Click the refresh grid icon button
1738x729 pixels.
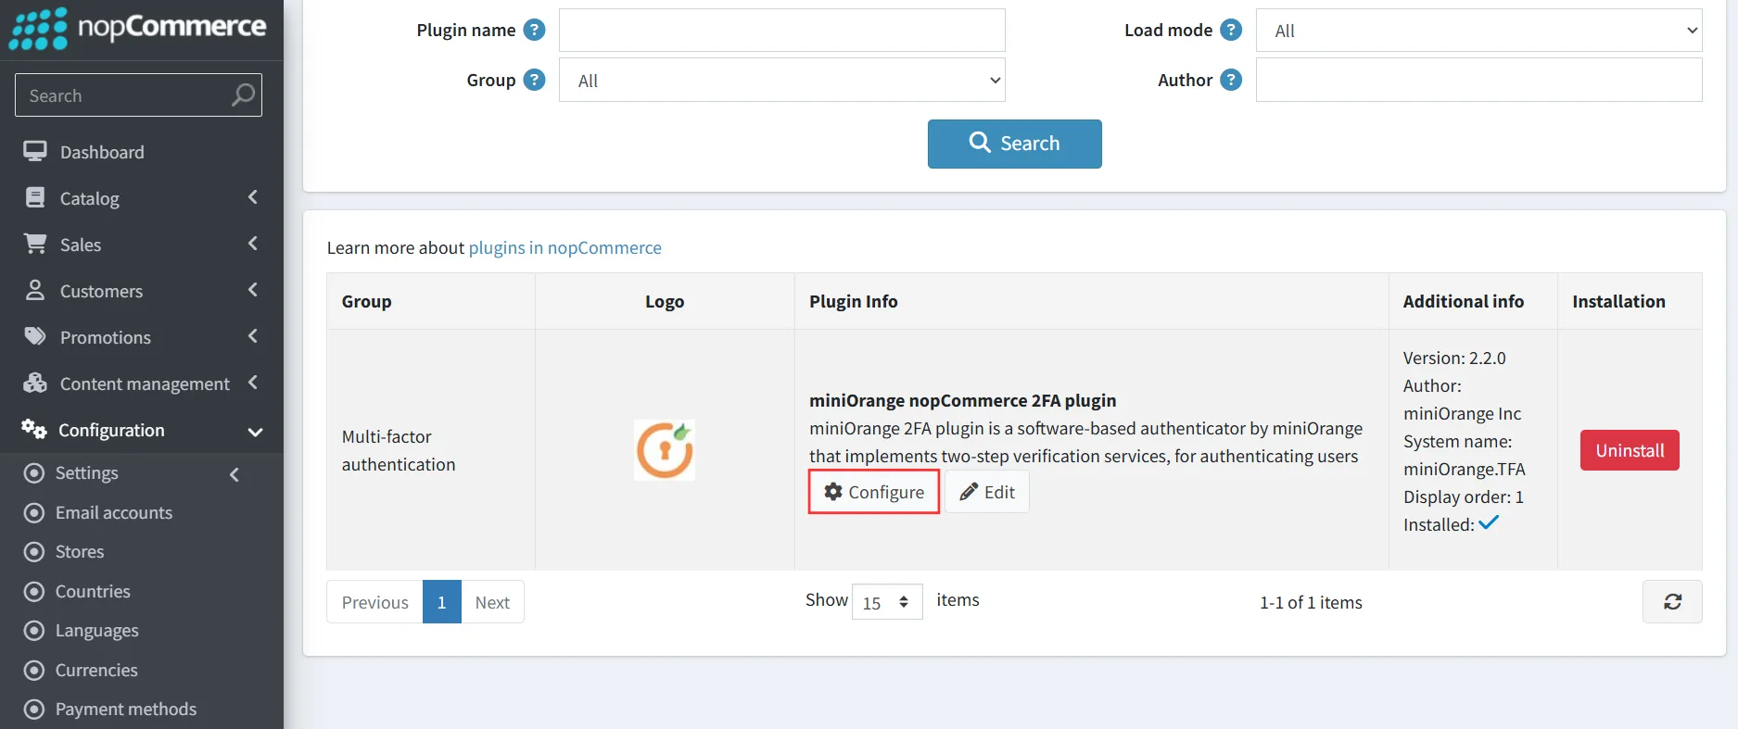click(1672, 602)
